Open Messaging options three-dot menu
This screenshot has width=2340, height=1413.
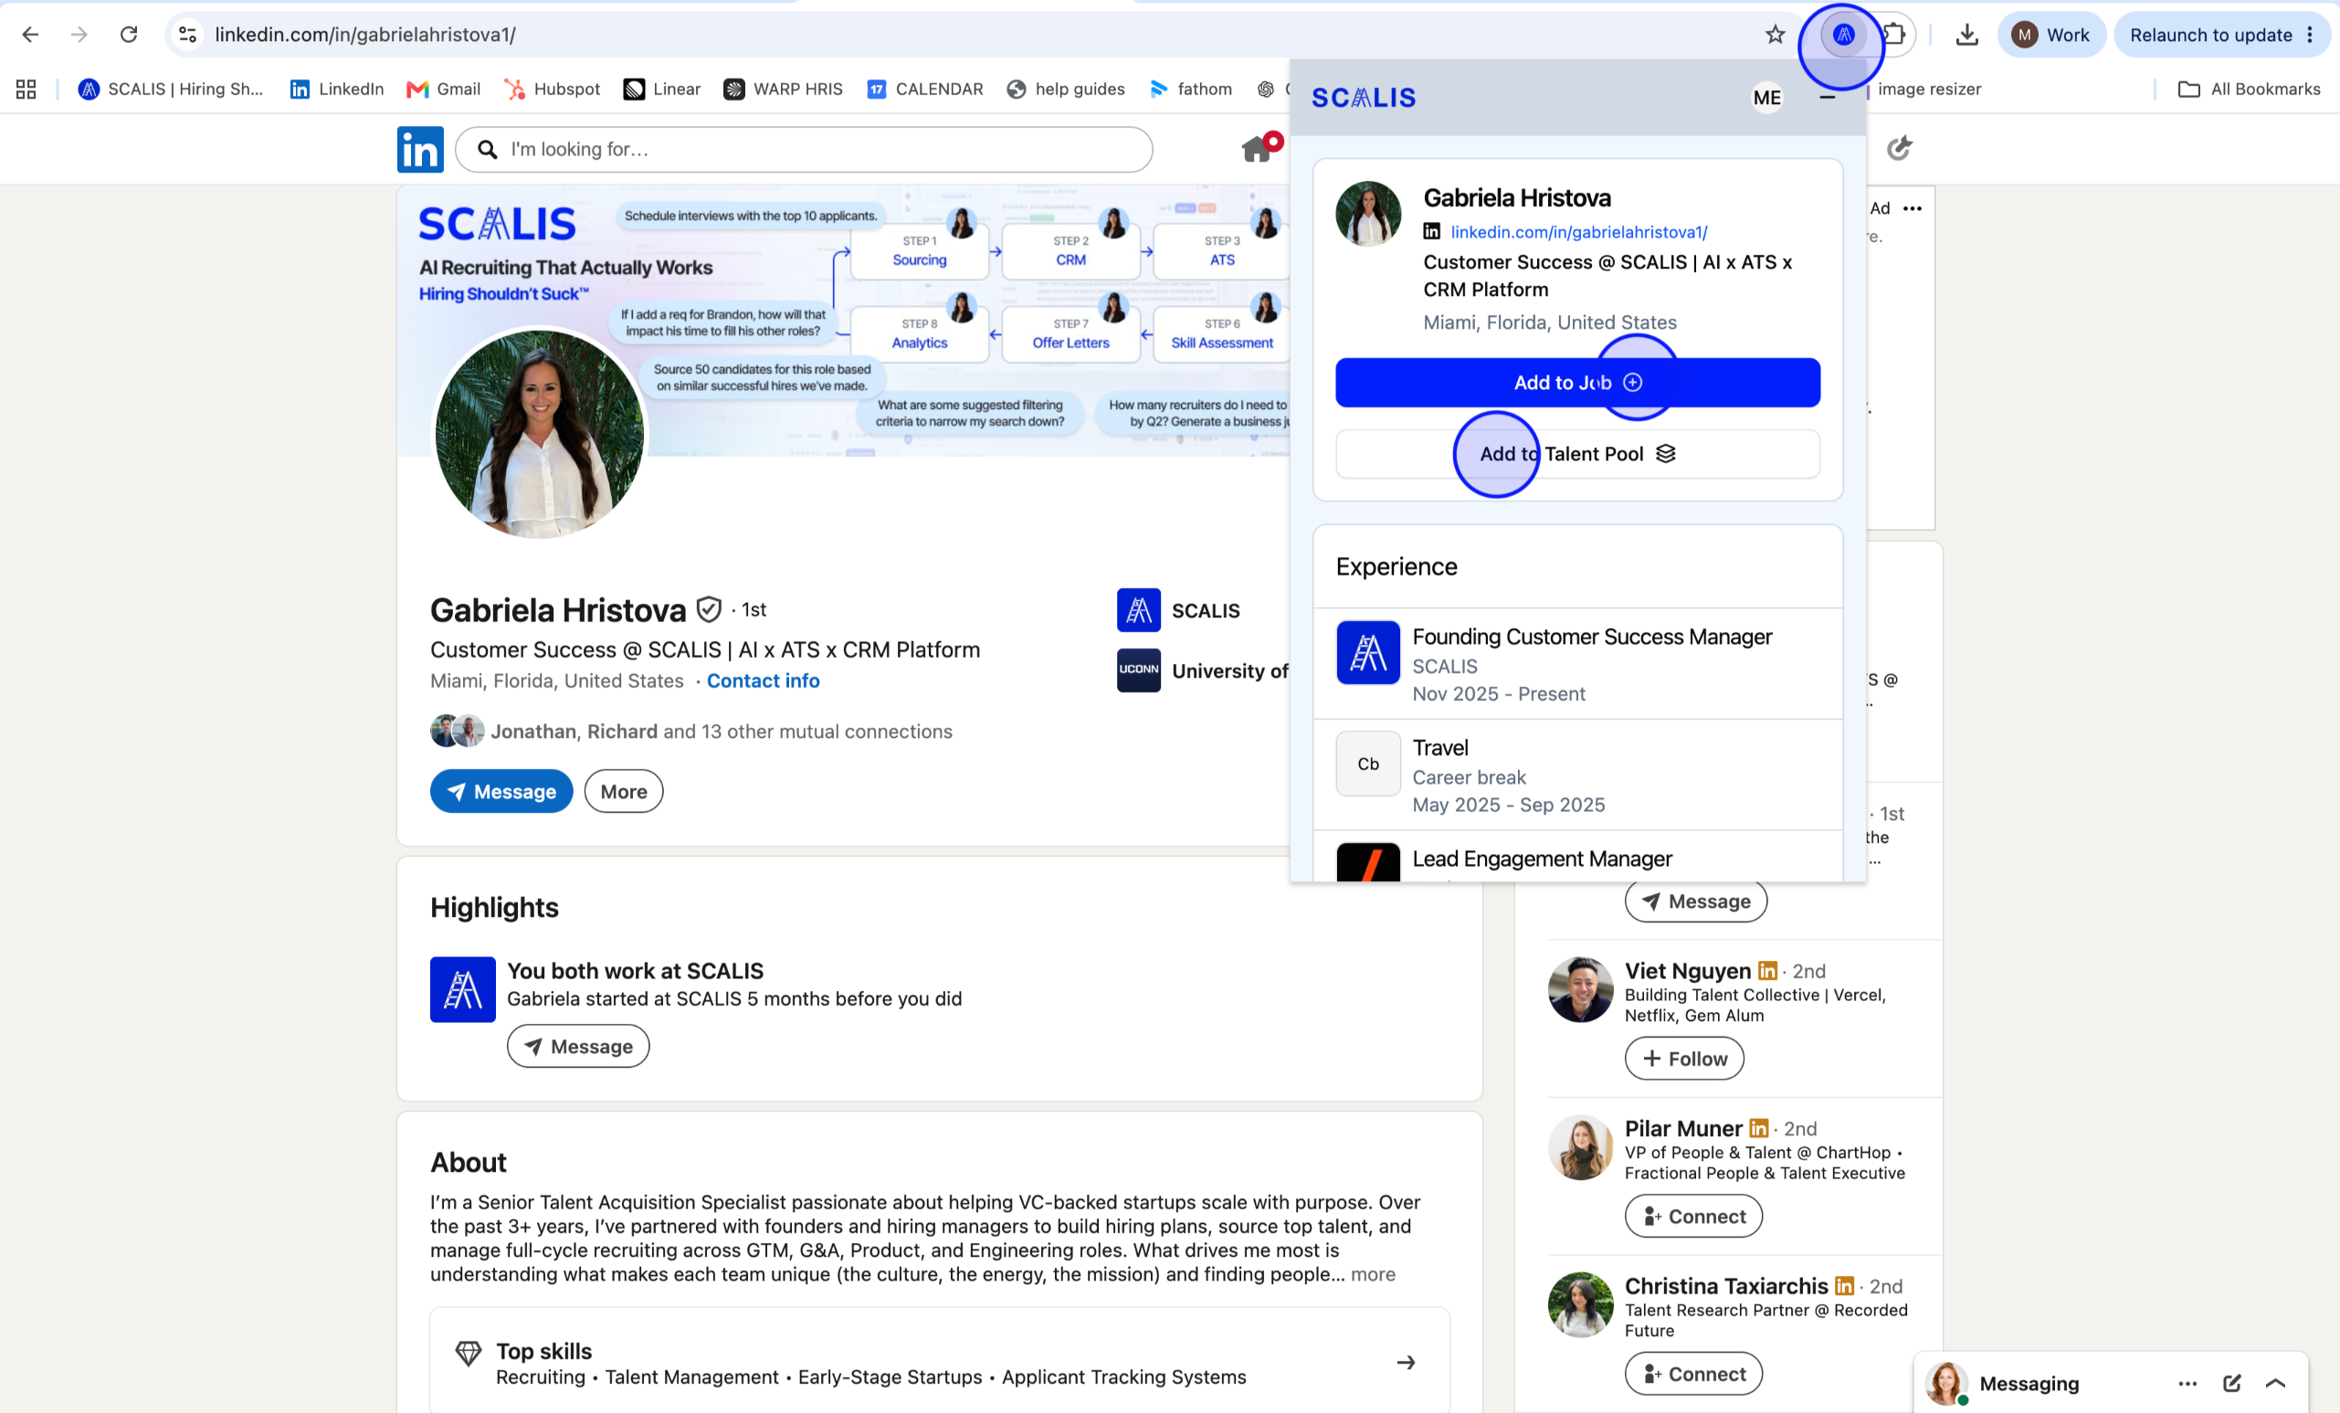click(x=2187, y=1384)
